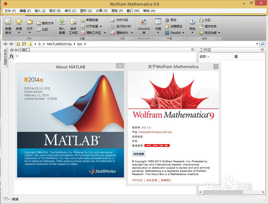The height and width of the screenshot is (204, 268).
Task: Run 分析代码 analyze code
Action: pos(119,20)
